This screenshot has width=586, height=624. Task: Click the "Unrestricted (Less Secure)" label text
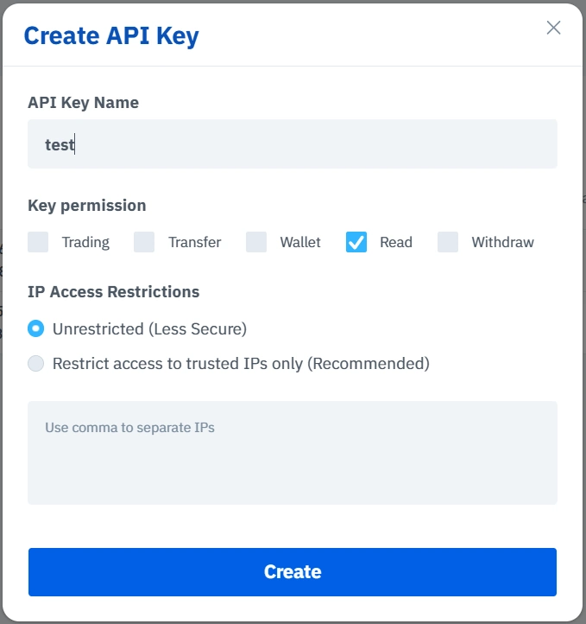pos(150,329)
